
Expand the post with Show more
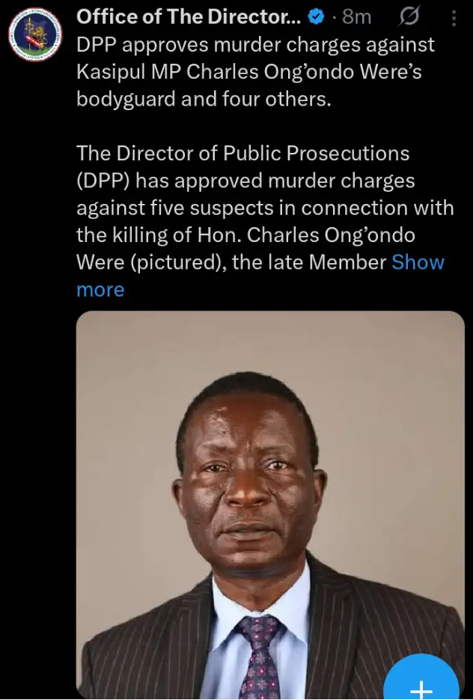418,262
